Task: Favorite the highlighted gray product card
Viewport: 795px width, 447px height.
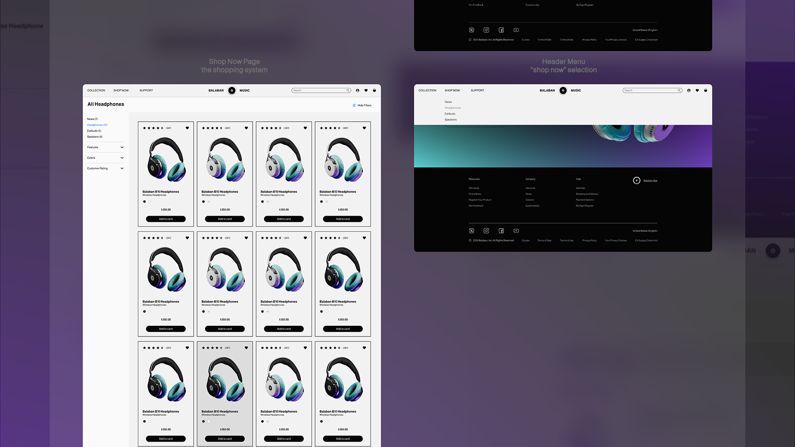Action: coord(246,348)
